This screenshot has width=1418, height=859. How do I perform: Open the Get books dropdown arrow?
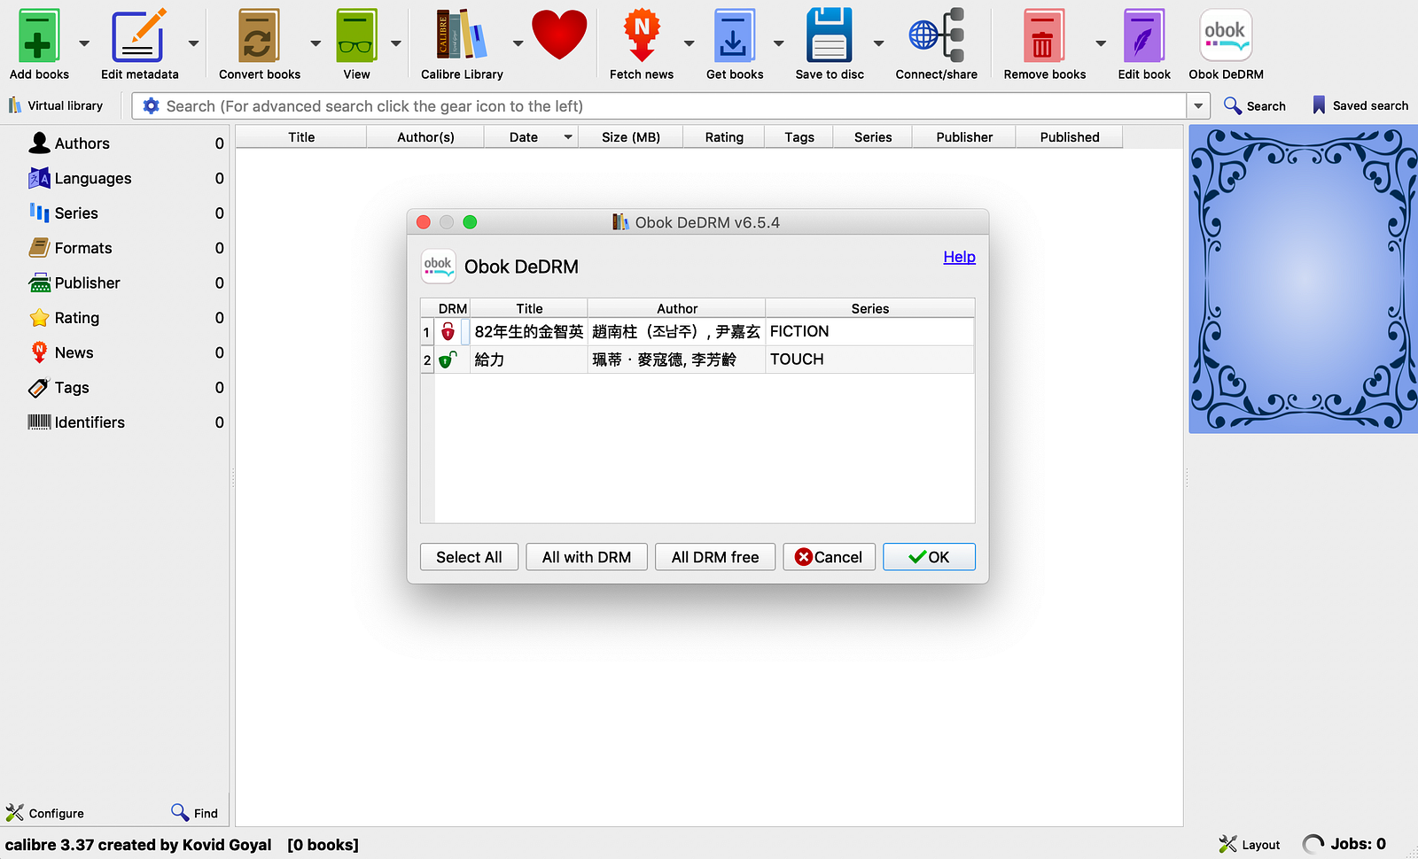[x=779, y=43]
